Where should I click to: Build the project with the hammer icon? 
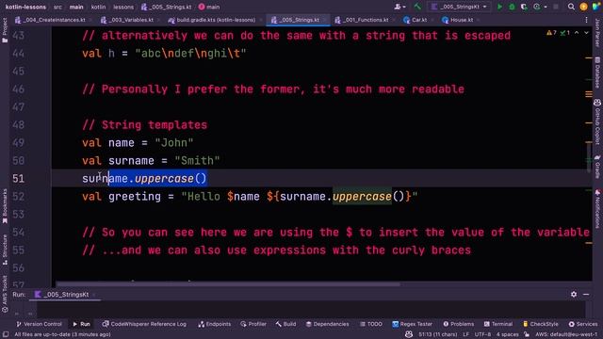(x=417, y=7)
